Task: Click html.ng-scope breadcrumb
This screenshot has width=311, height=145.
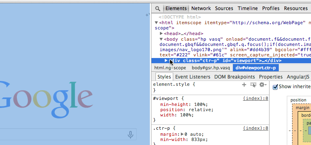Action: [x=170, y=68]
